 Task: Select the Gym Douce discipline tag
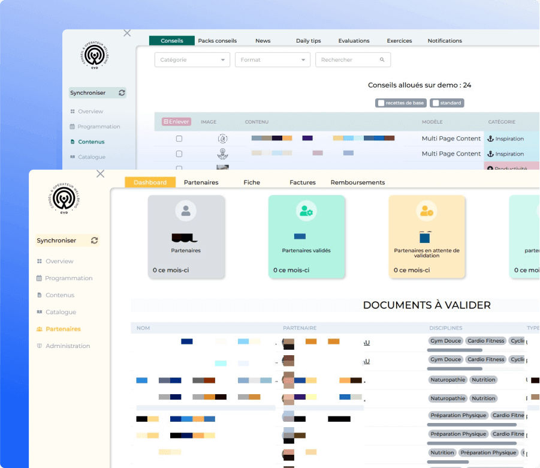click(445, 341)
